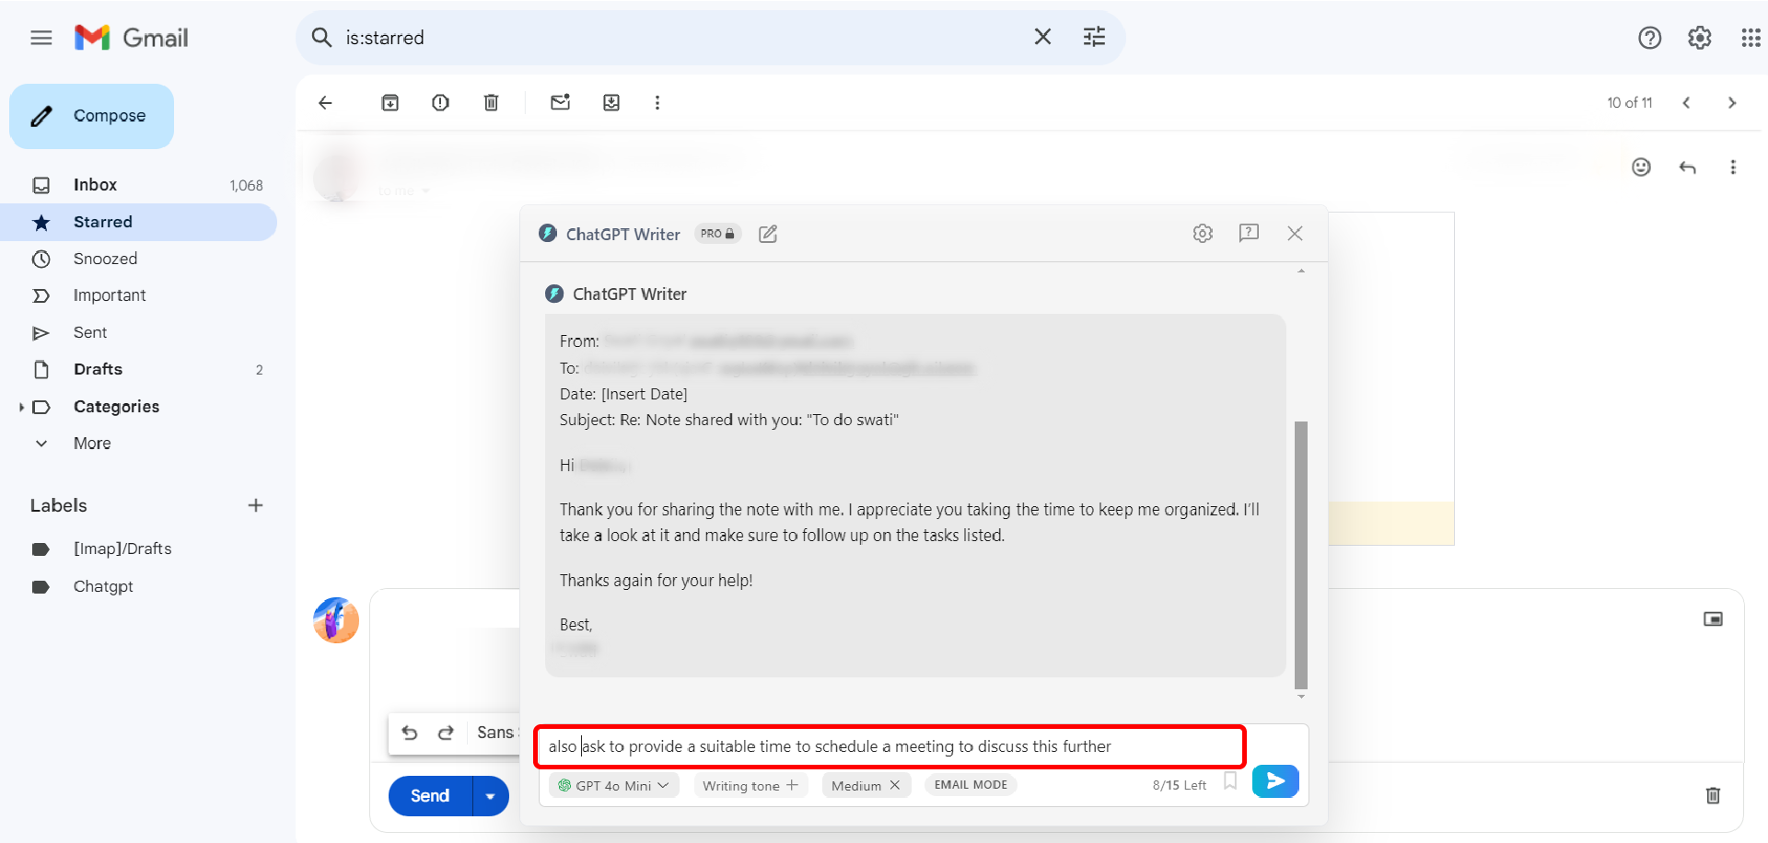Click Compose button
The height and width of the screenshot is (843, 1768).
(x=91, y=116)
